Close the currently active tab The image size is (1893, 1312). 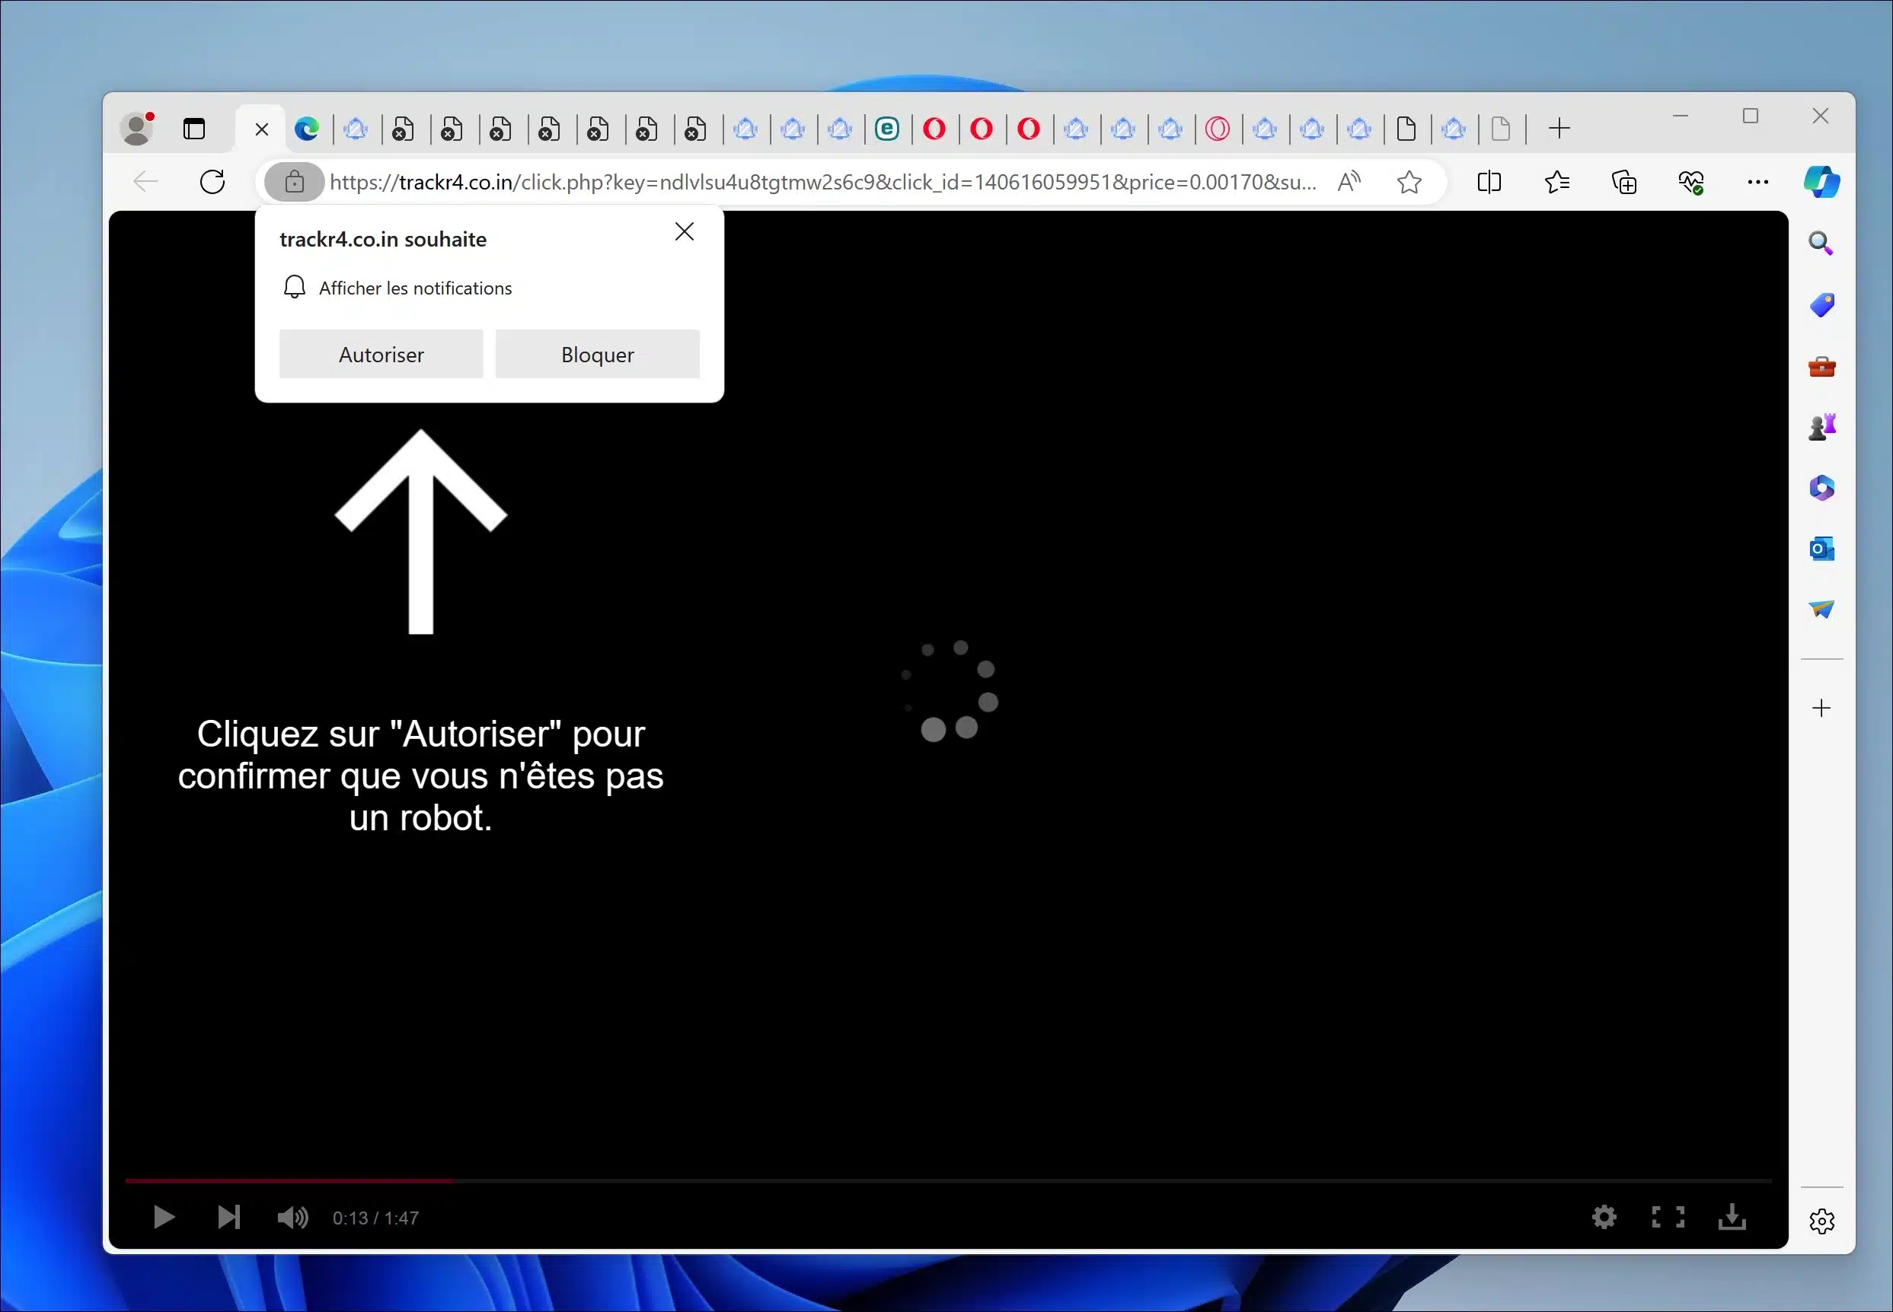261,129
